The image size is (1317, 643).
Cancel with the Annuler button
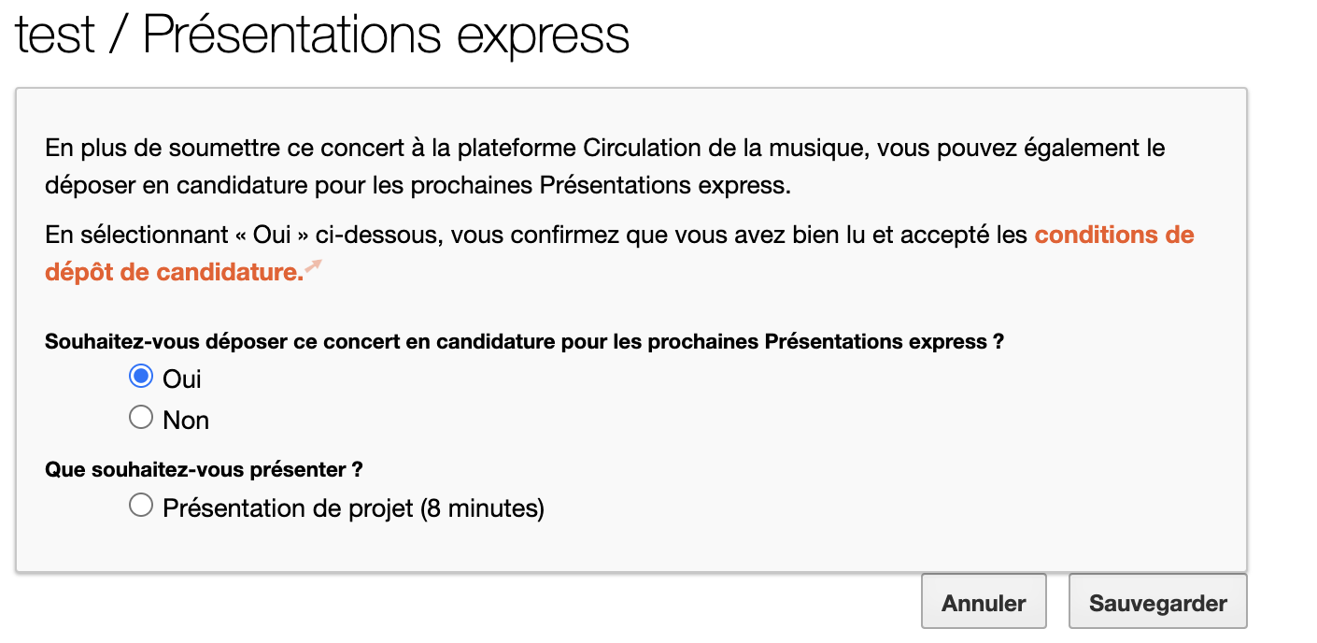[984, 602]
